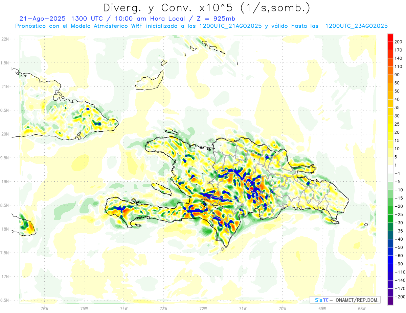The image size is (406, 313).
Task: Click the 8.5N latitude label
Action: coord(5,205)
